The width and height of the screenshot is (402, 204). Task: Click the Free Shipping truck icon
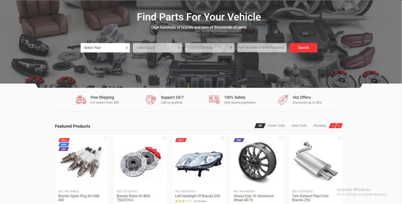point(81,99)
